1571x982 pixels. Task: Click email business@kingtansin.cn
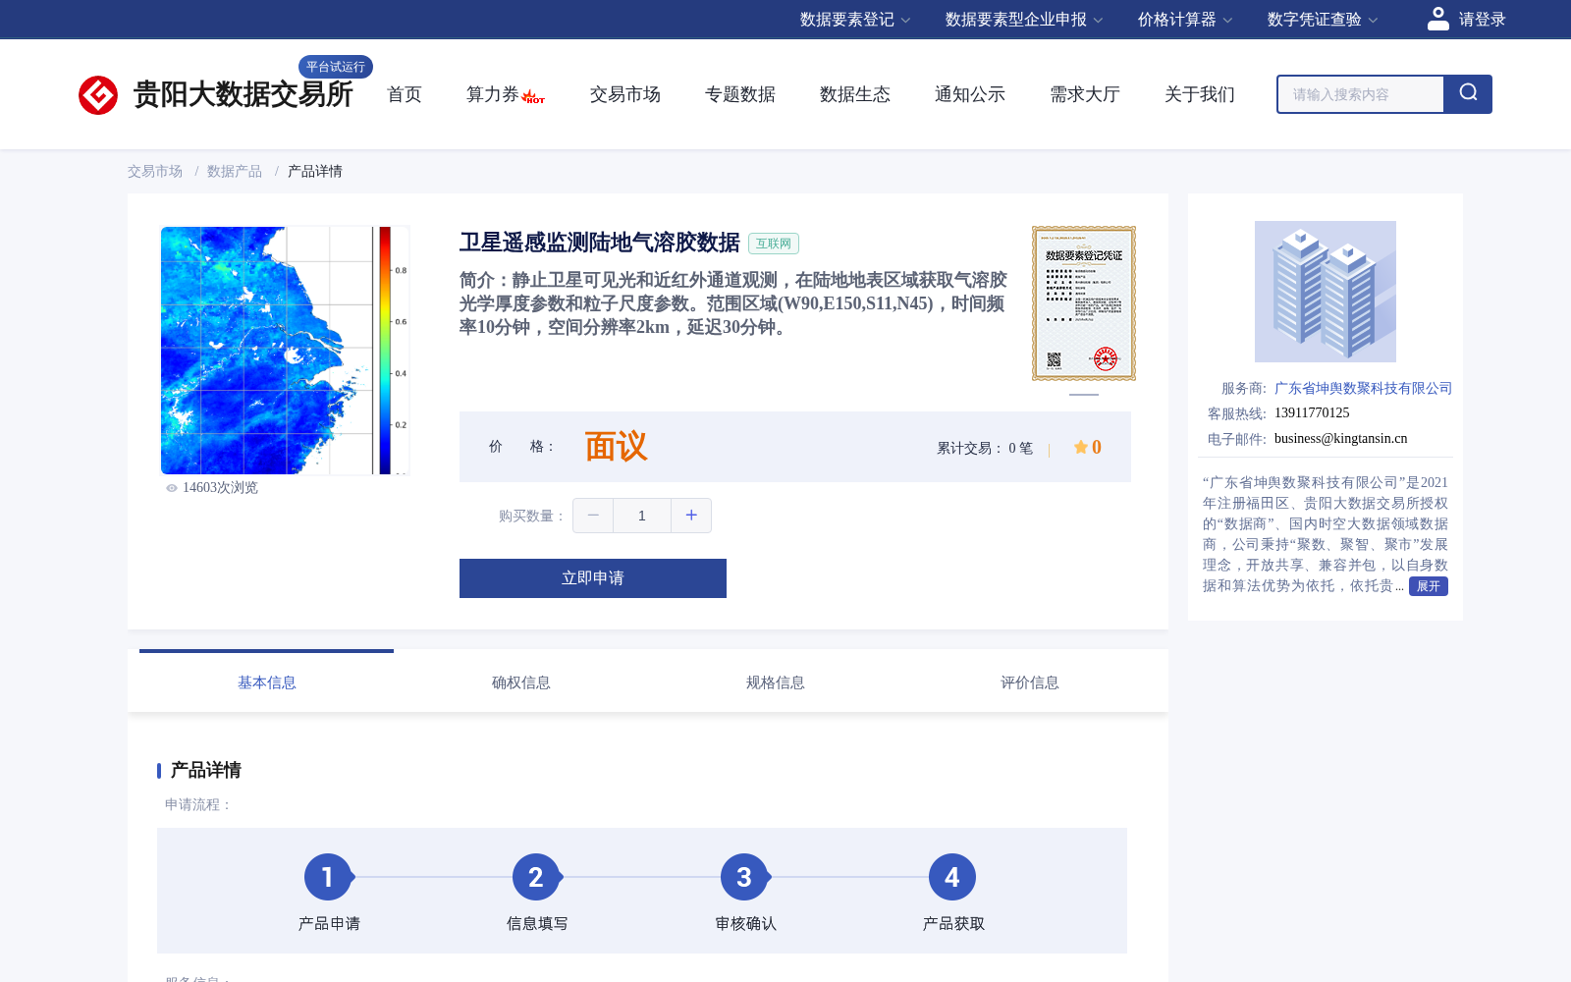coord(1341,439)
